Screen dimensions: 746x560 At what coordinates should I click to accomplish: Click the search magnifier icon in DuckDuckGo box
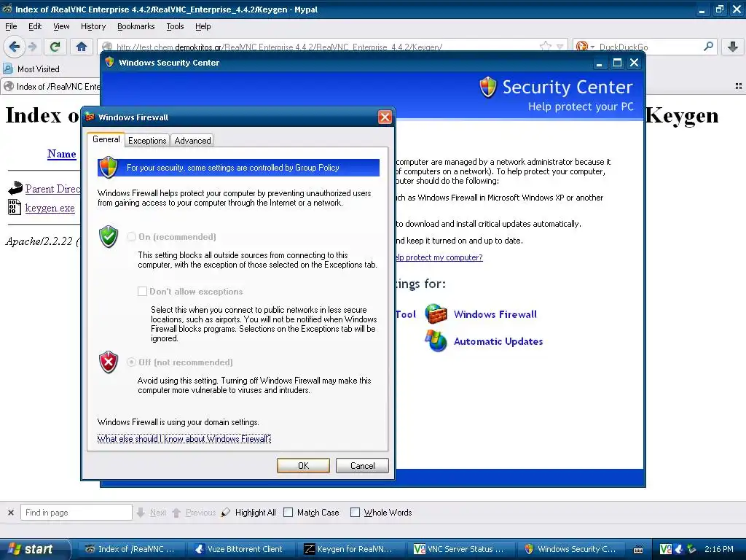pos(708,47)
